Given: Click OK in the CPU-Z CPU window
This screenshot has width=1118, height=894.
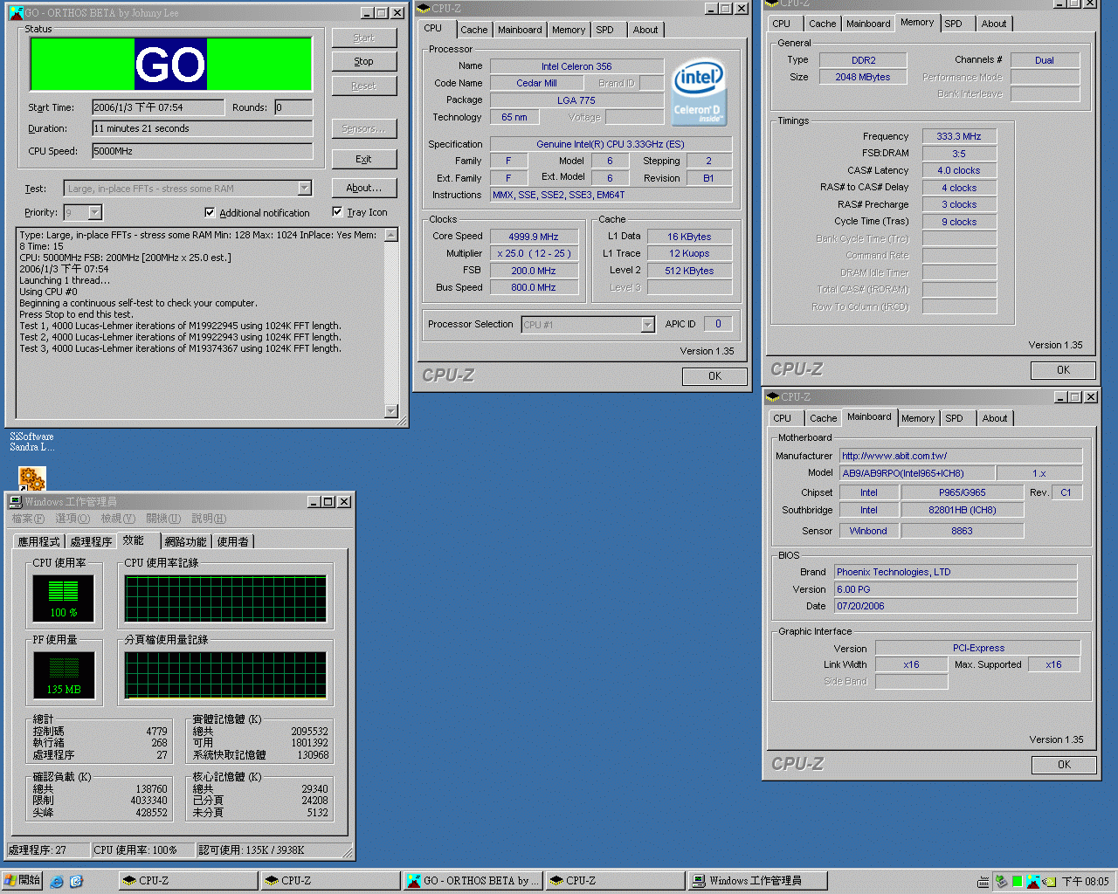Looking at the screenshot, I should [714, 376].
